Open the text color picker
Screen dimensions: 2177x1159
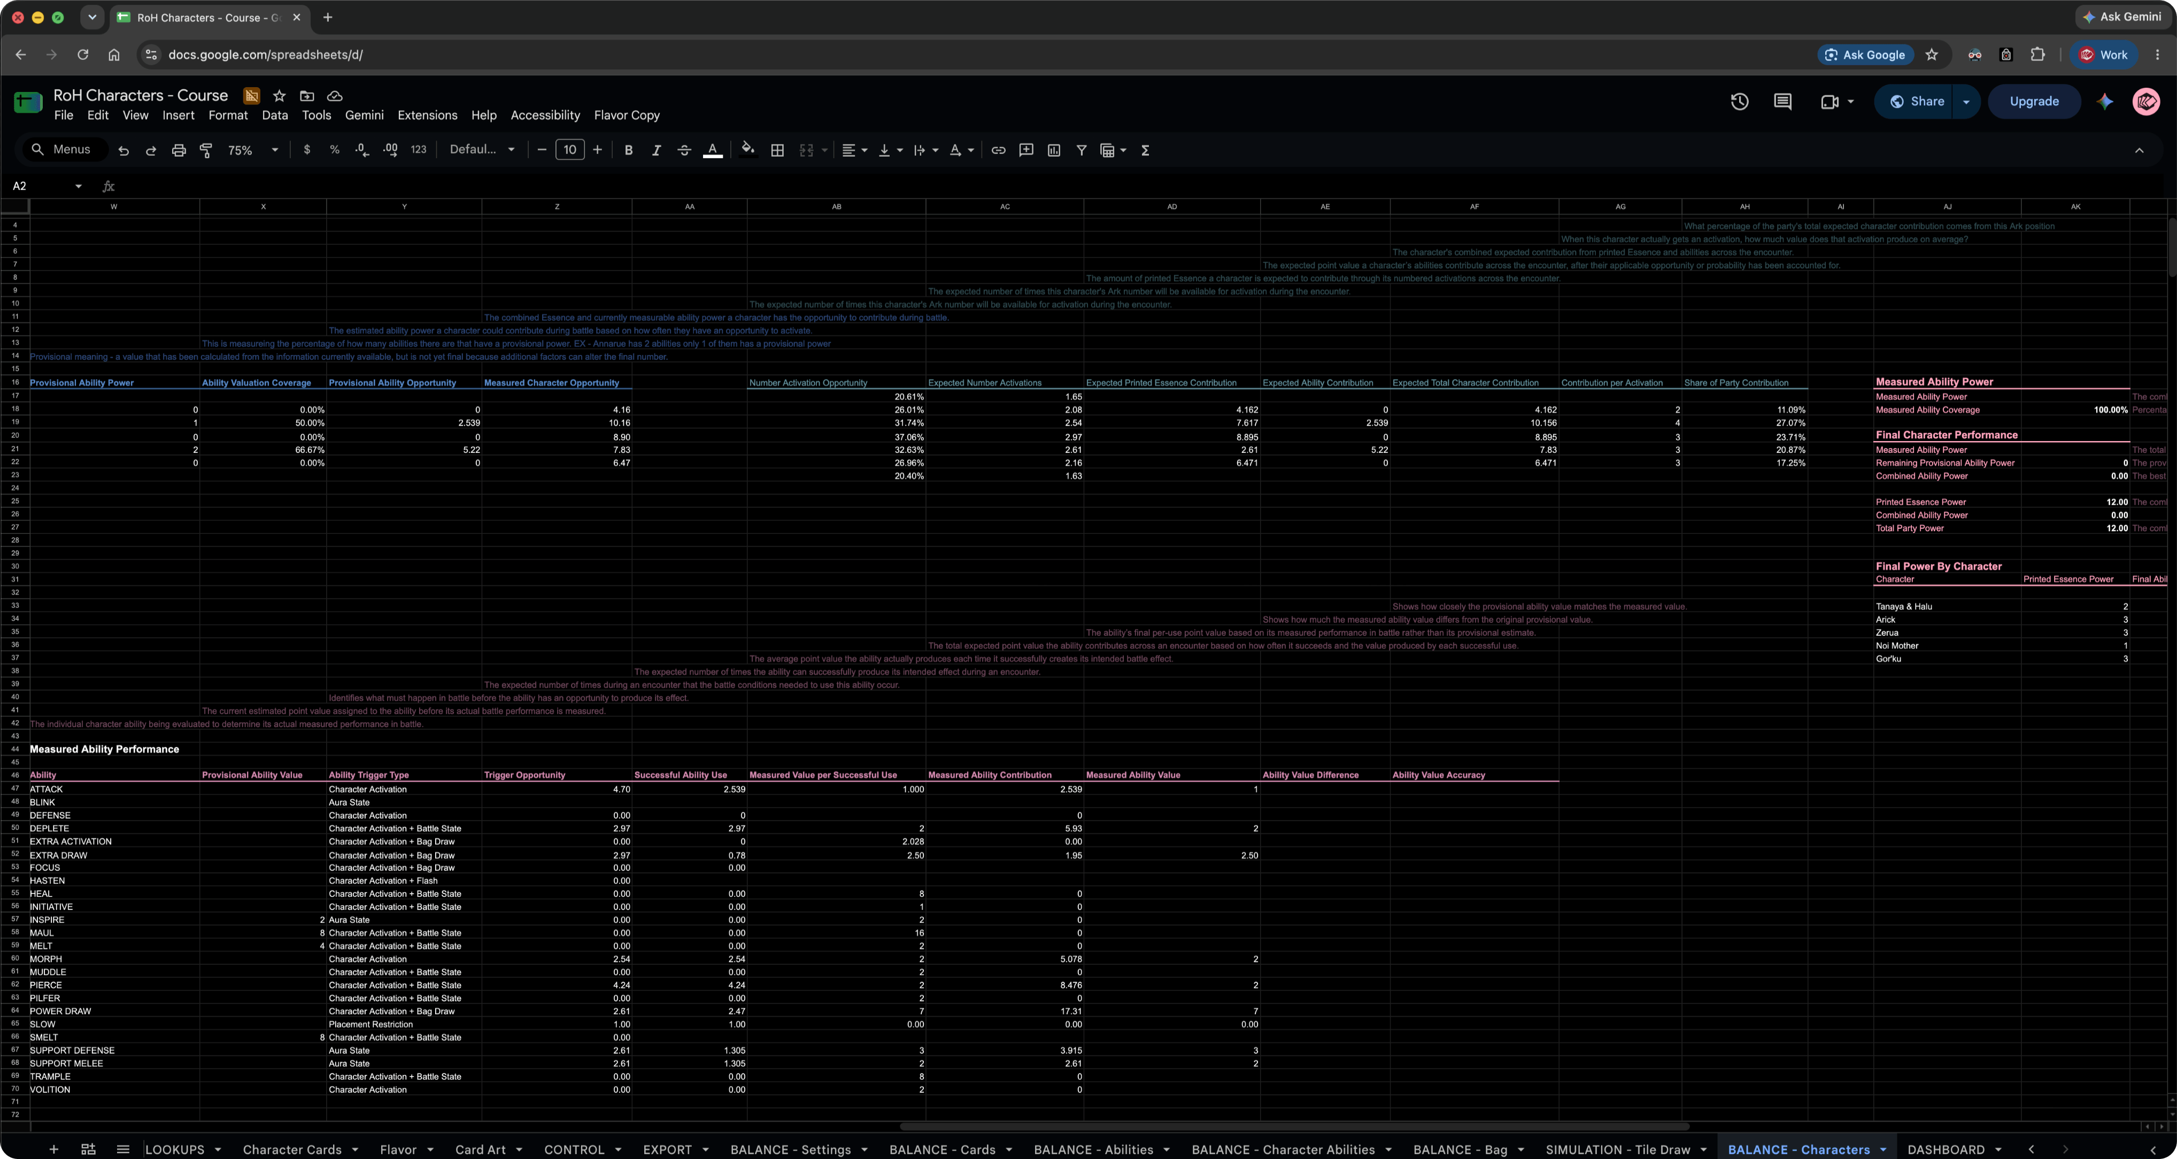(x=713, y=150)
